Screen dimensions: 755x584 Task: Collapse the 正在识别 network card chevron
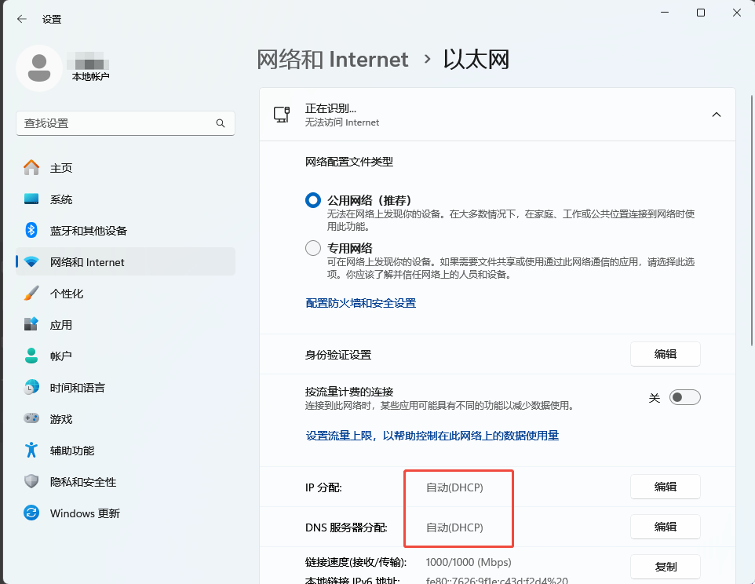[717, 115]
